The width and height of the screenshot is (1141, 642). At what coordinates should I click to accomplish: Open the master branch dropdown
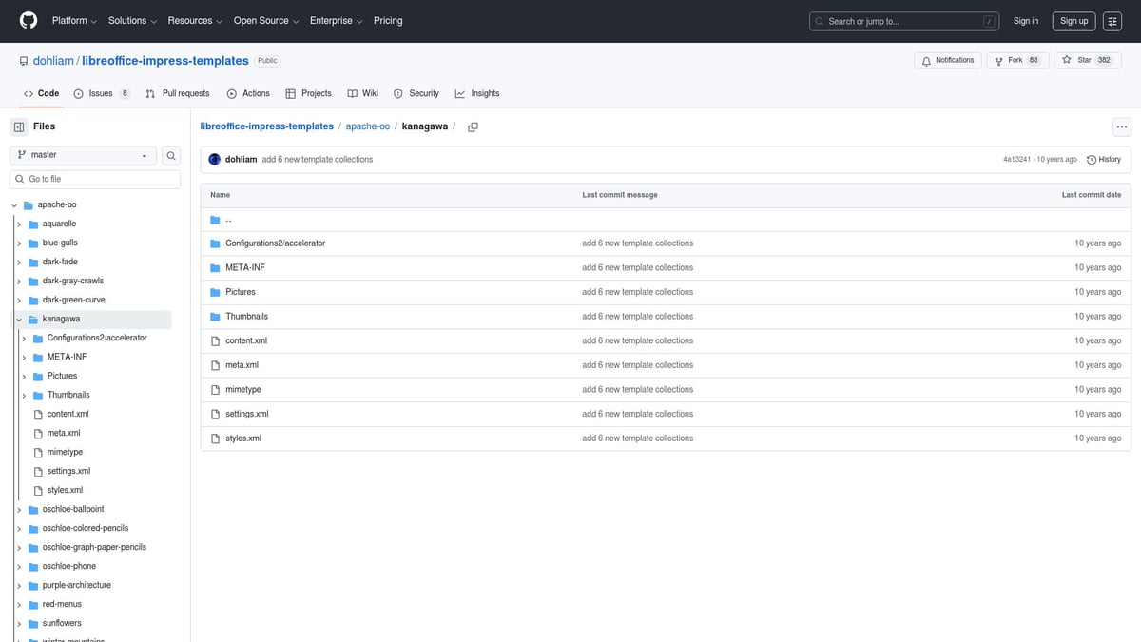click(x=84, y=155)
